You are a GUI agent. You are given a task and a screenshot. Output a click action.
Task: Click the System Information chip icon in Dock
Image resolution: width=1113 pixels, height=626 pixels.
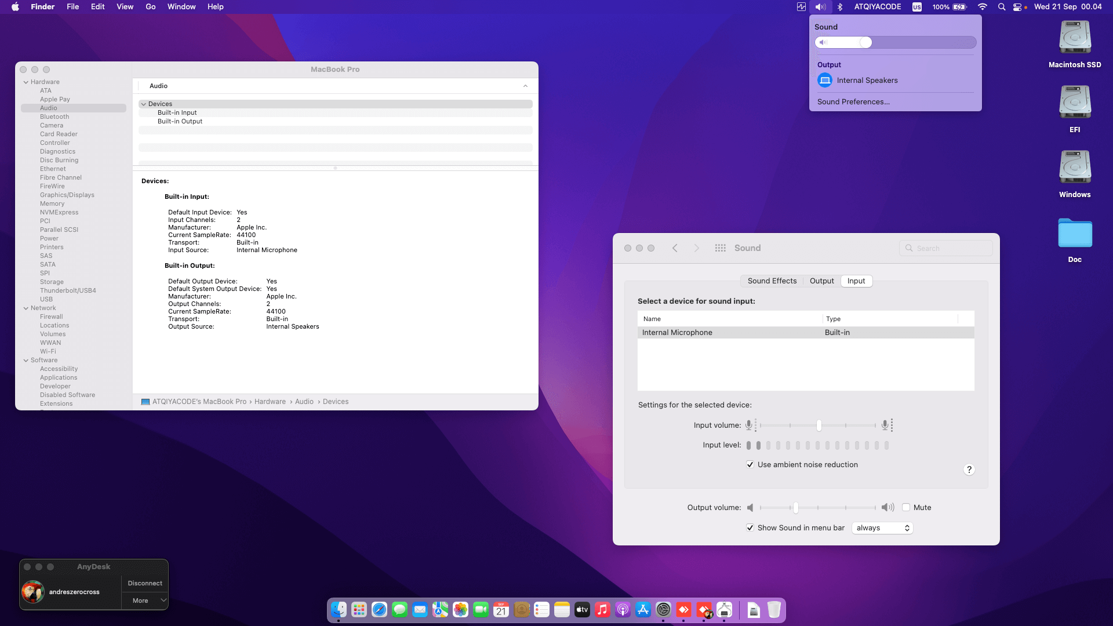pos(725,610)
